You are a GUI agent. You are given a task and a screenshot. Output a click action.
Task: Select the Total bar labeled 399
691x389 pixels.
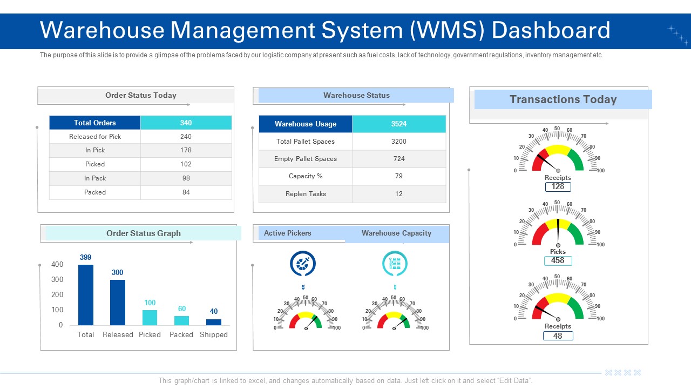(86, 295)
